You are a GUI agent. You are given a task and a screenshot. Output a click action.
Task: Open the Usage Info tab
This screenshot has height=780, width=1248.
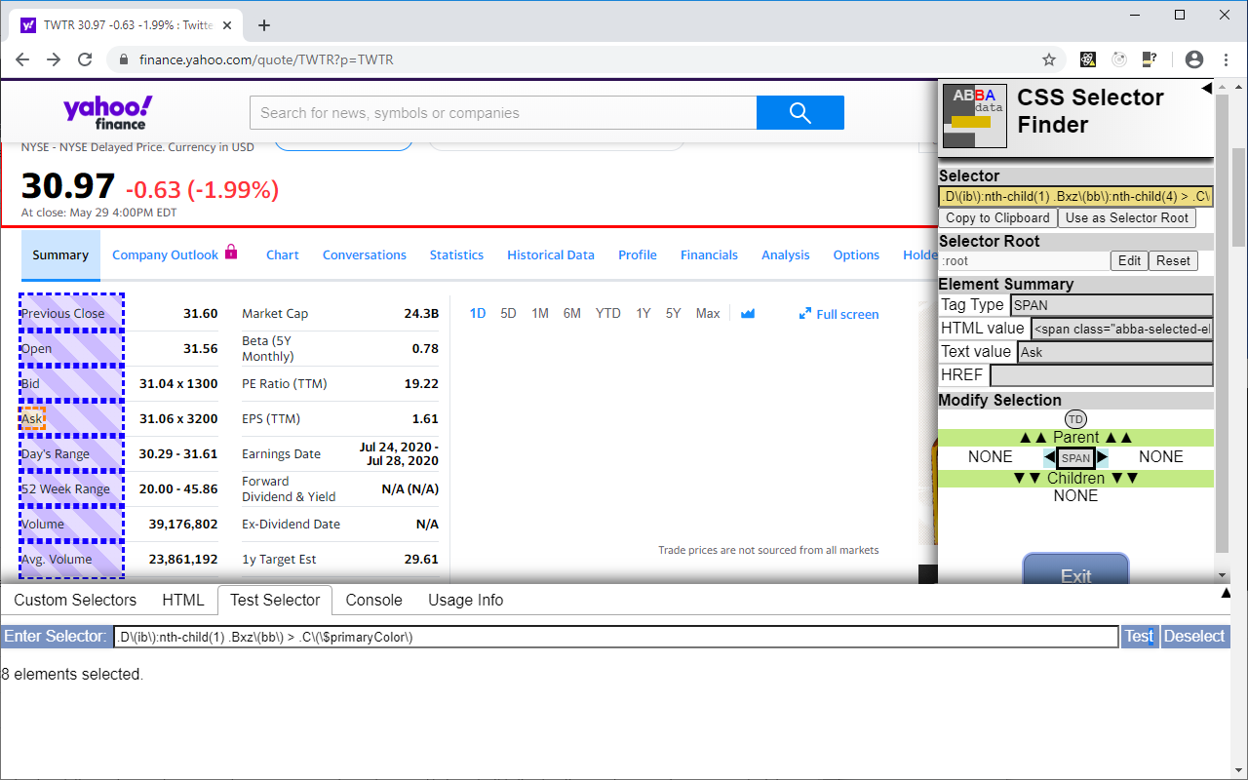tap(466, 600)
